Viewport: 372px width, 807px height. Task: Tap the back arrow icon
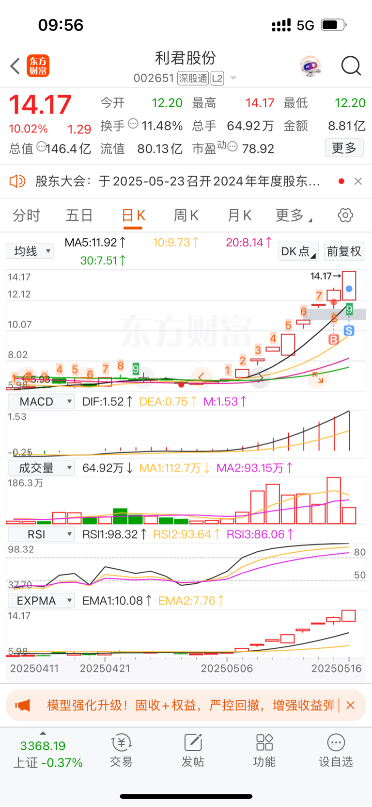click(x=15, y=66)
